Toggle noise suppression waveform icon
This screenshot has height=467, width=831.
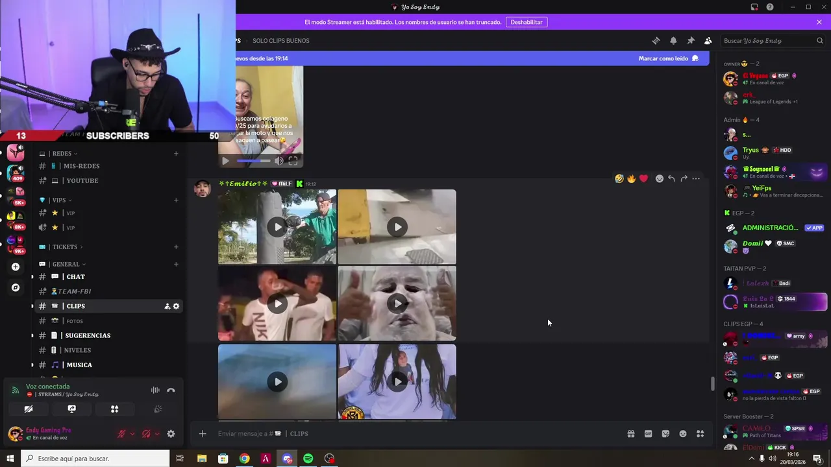click(x=155, y=390)
